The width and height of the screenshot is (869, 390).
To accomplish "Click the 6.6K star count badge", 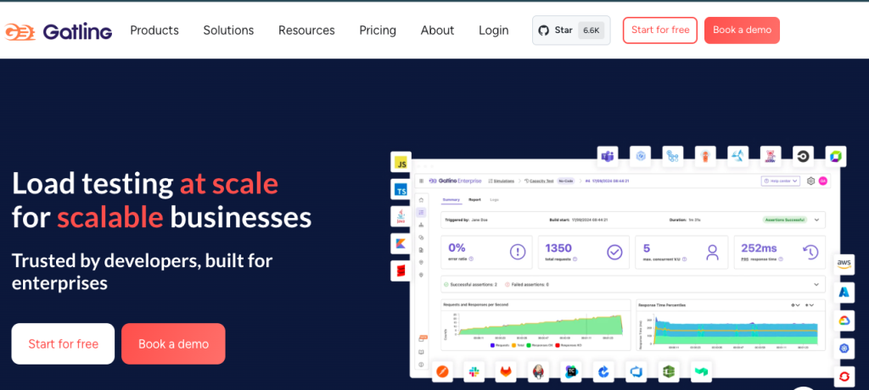I will (591, 31).
